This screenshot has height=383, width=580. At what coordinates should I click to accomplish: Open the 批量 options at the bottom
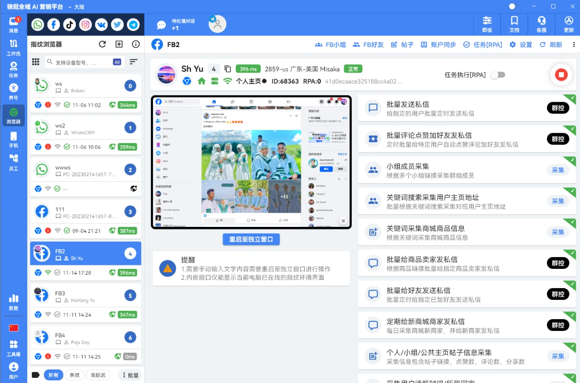click(x=130, y=375)
